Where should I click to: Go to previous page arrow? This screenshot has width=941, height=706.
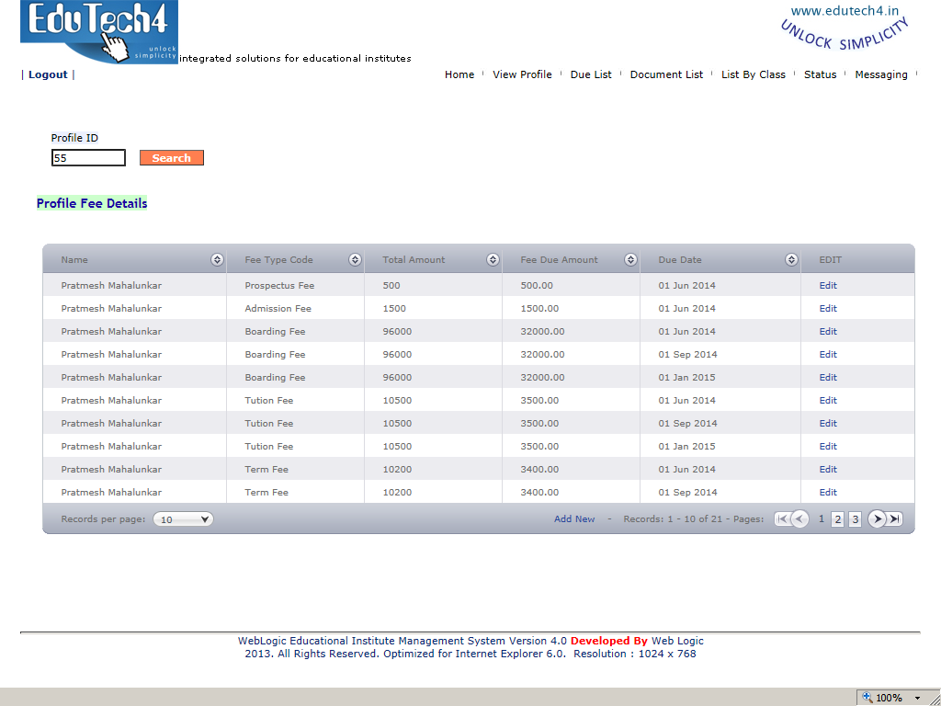click(x=799, y=518)
